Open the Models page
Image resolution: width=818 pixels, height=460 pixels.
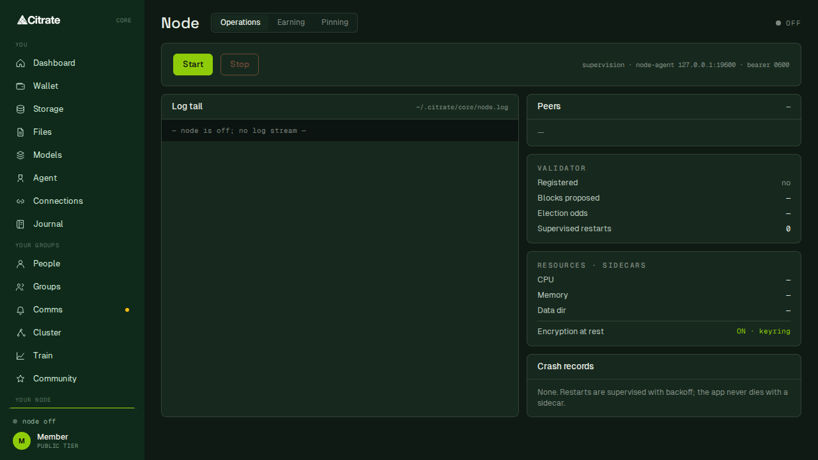click(x=72, y=155)
